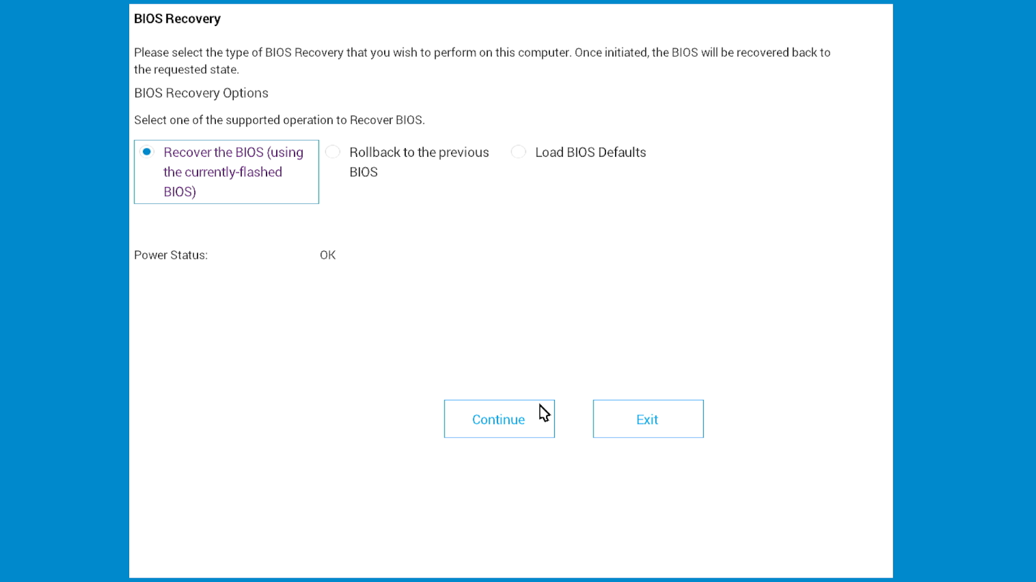Click the empty circle beside "Rollback to the previous BIOS"
This screenshot has width=1036, height=582.
click(333, 151)
